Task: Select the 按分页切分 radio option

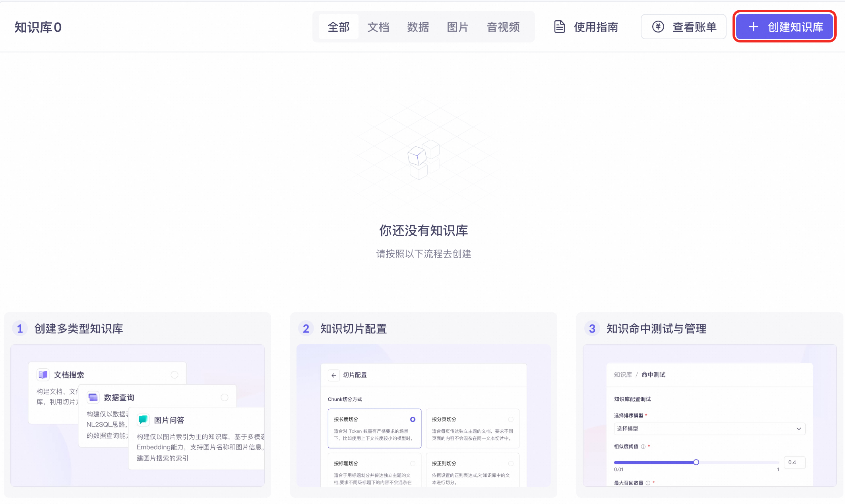Action: [511, 419]
